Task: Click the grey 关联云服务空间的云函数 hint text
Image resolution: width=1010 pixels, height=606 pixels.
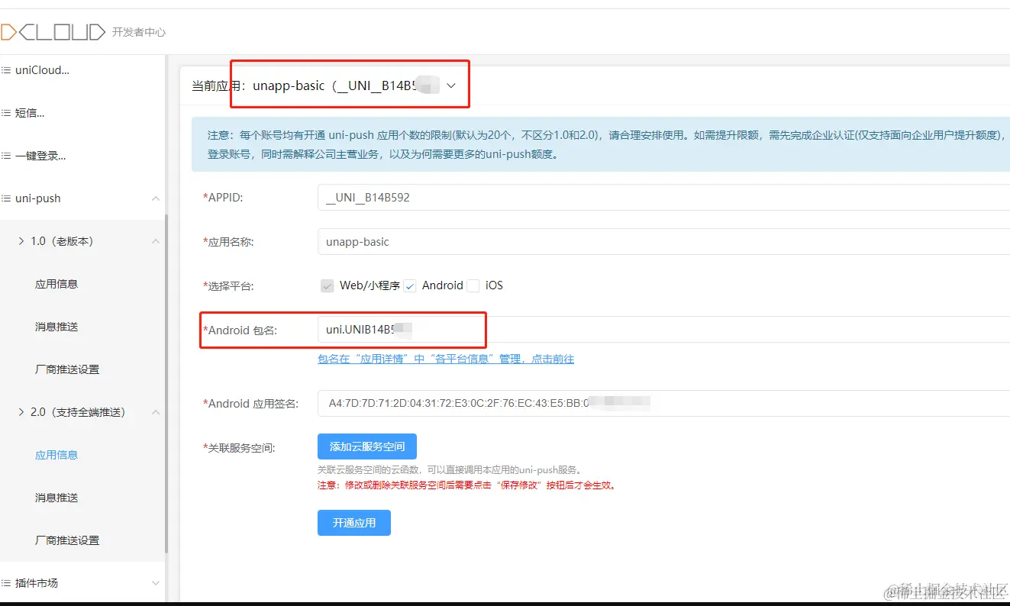Action: 450,470
